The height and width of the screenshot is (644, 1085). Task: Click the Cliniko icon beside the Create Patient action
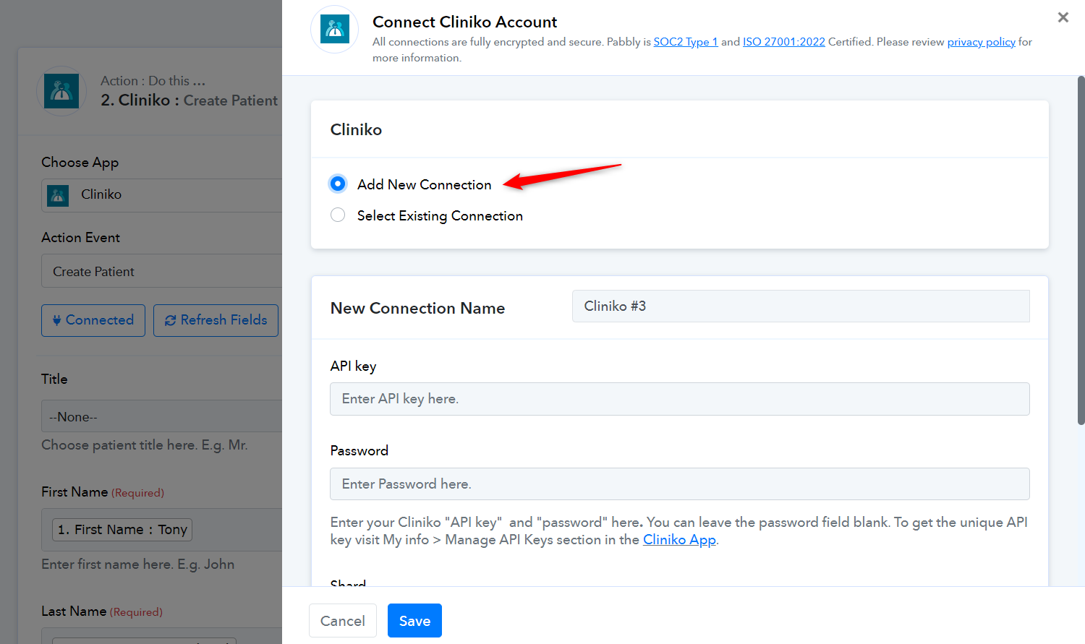coord(61,91)
